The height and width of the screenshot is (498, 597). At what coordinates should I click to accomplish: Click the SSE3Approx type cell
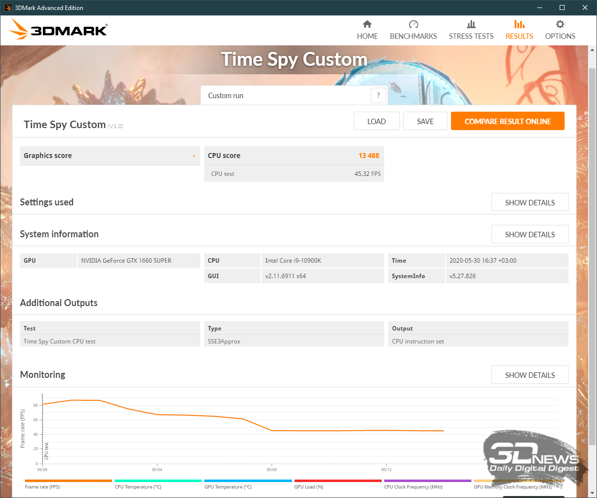[294, 341]
